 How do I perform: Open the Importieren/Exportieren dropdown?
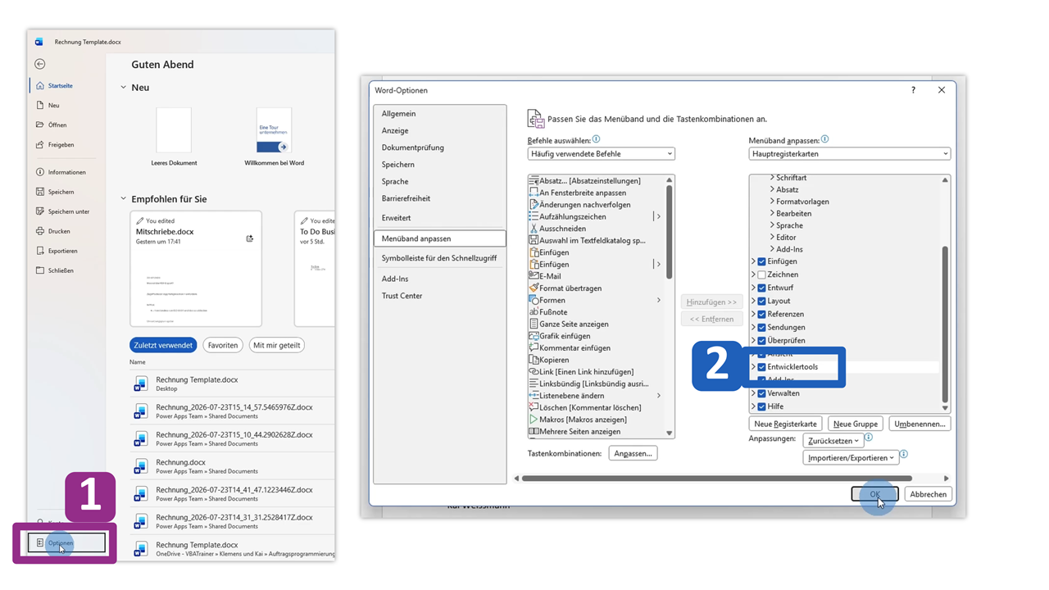point(851,458)
